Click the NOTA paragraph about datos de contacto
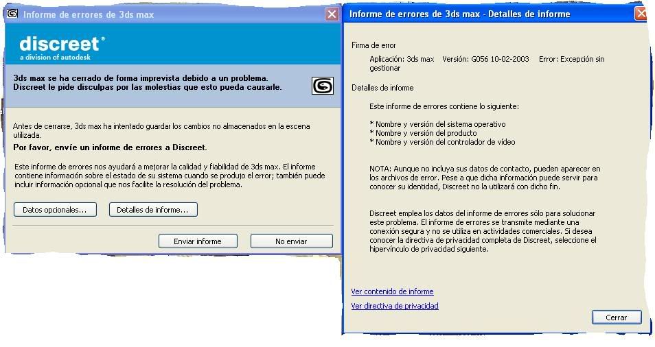This screenshot has width=655, height=347. click(485, 178)
